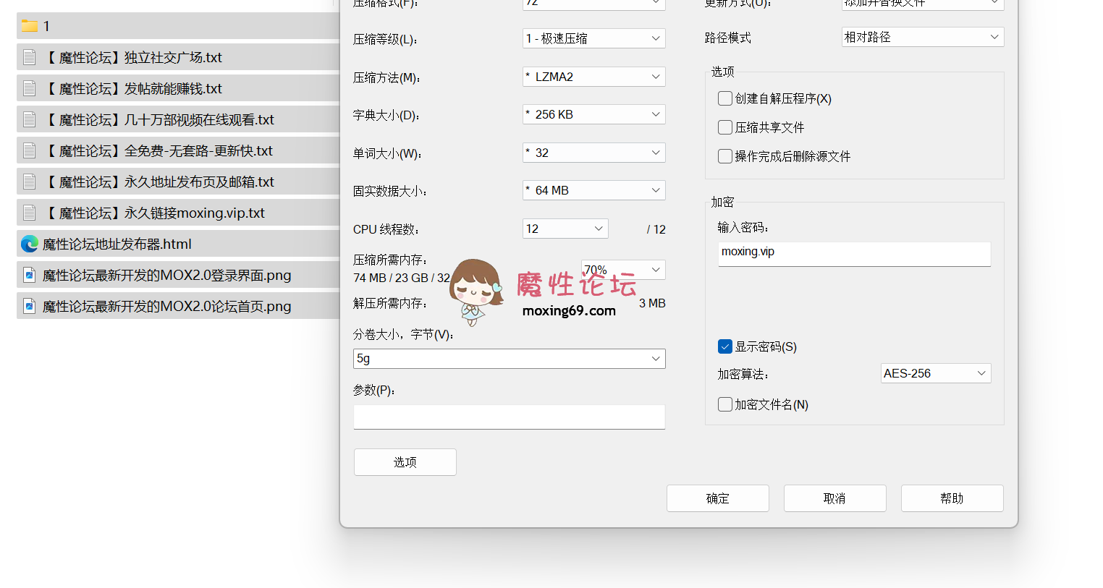This screenshot has height=588, width=1103.
Task: Open memory usage percent dropdown 70%
Action: click(x=623, y=270)
